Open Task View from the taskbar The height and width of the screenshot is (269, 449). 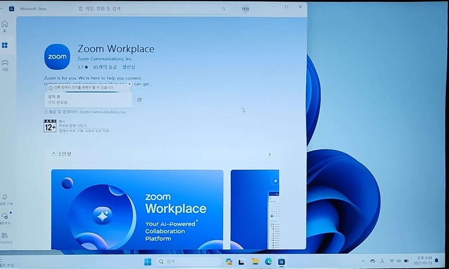241,262
